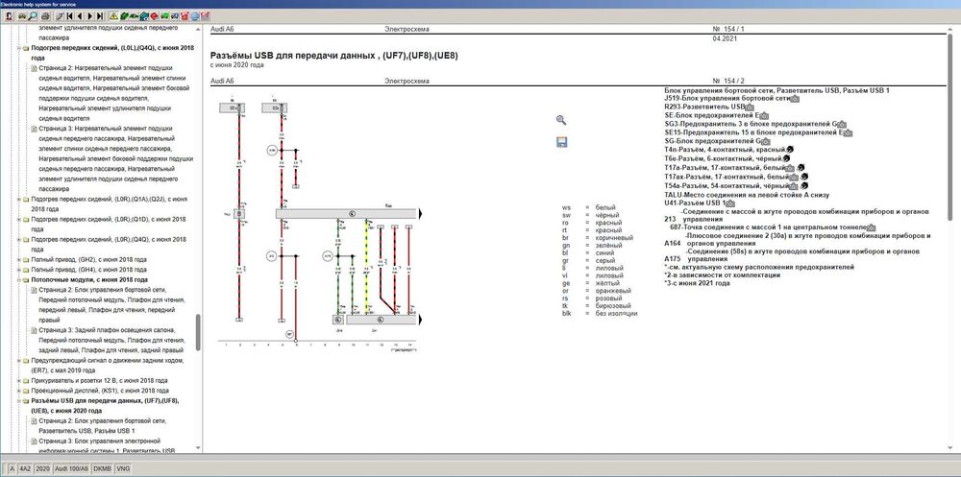Click the DKMB engine code status field
The image size is (961, 477).
(x=102, y=468)
